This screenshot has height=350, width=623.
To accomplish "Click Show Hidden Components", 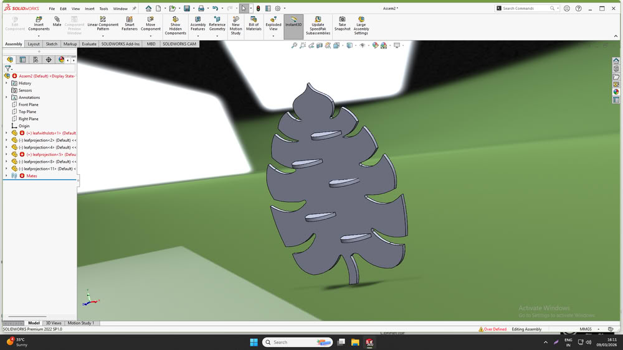I will pos(175,25).
